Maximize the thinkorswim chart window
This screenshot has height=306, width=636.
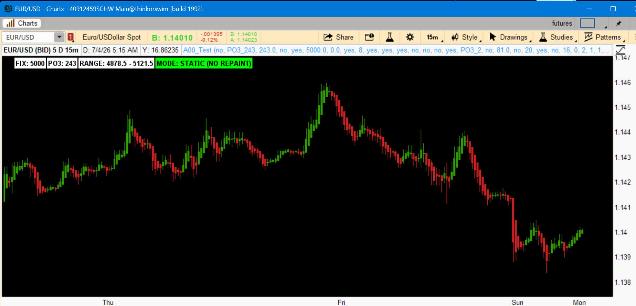(613, 9)
